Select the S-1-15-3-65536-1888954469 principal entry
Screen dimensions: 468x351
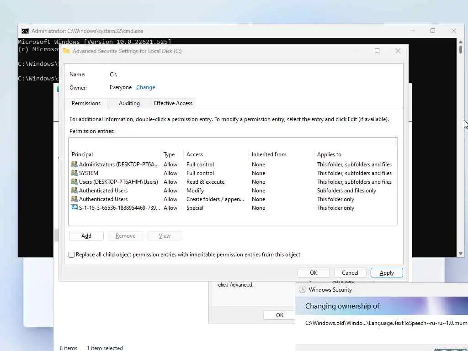click(x=234, y=207)
